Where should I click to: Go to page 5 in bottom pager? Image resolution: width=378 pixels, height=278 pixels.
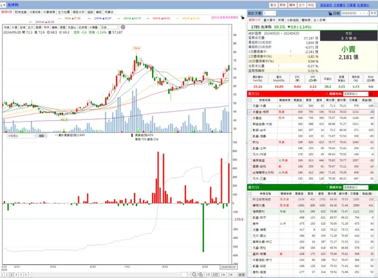(21, 274)
